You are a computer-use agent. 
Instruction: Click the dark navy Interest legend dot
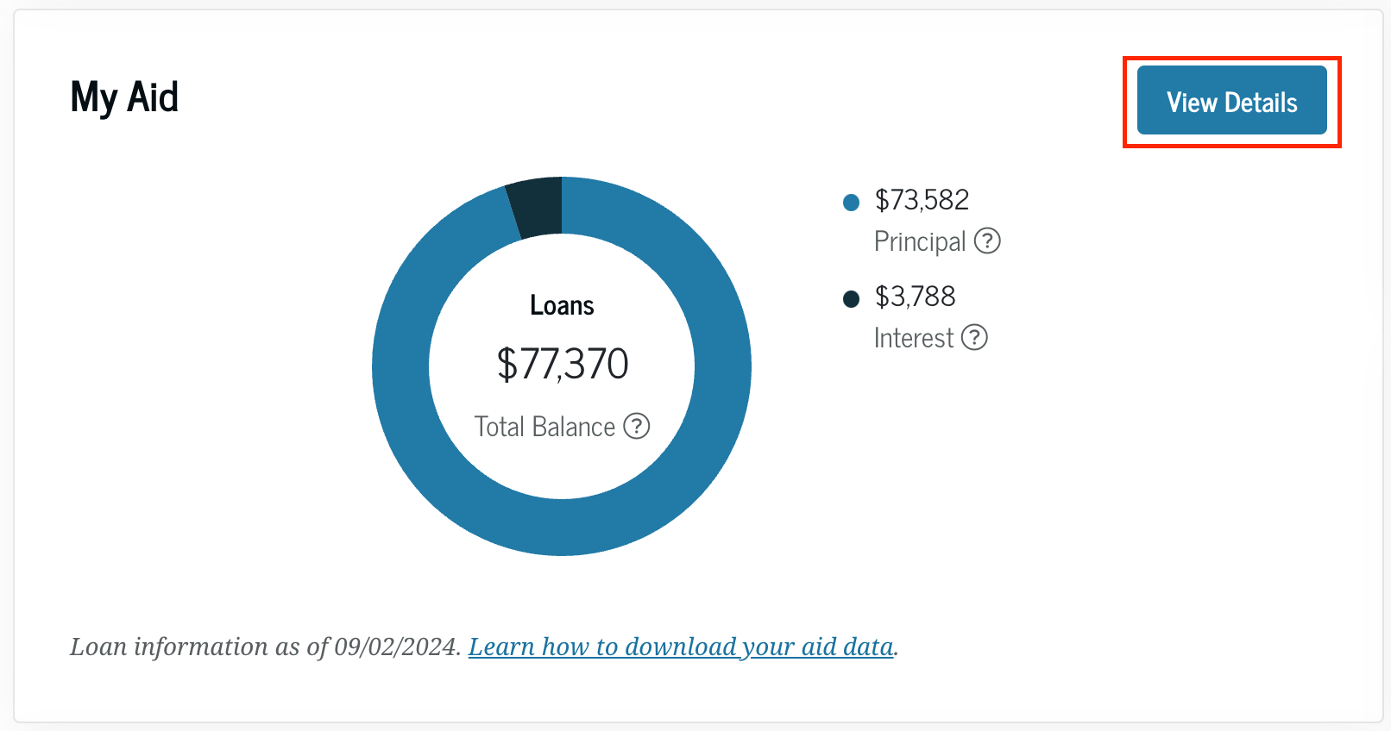(x=851, y=298)
